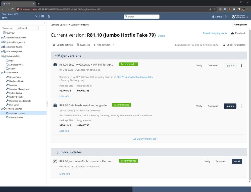The width and height of the screenshot is (251, 192).
Task: Install the R81.10 Jumbo Hotfix Accumulator
Action: click(x=237, y=161)
